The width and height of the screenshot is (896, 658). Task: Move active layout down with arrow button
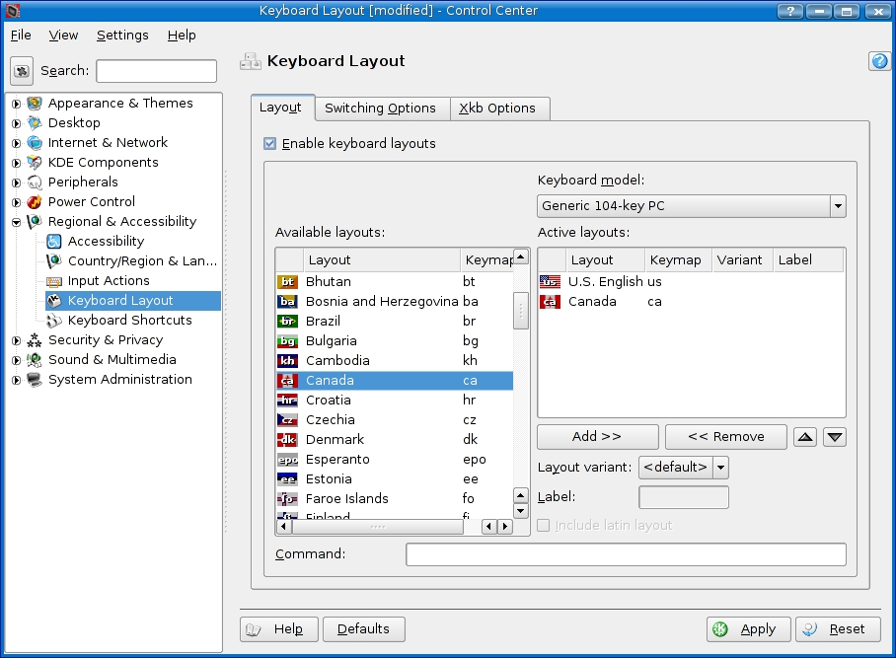835,437
